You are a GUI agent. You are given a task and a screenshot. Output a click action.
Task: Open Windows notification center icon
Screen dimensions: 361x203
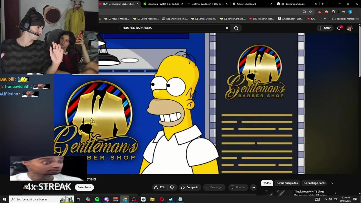(355, 199)
